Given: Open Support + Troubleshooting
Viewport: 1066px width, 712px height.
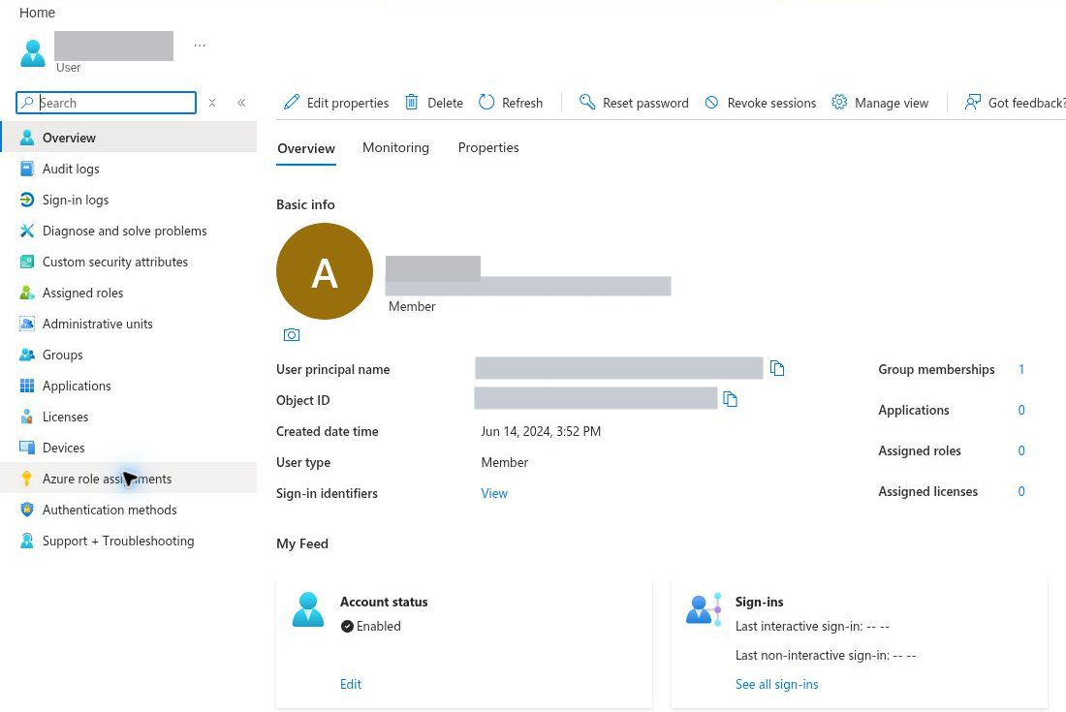Looking at the screenshot, I should (129, 541).
